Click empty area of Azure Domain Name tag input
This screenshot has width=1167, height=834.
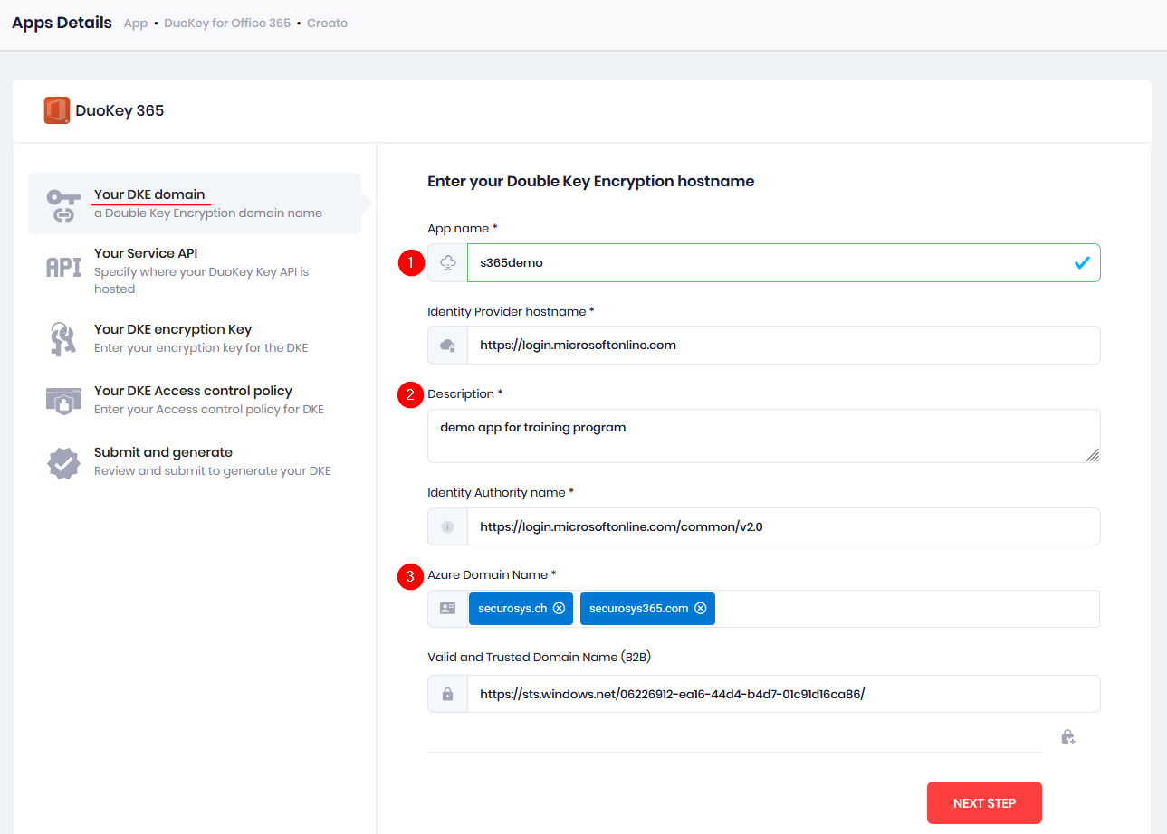coord(905,609)
